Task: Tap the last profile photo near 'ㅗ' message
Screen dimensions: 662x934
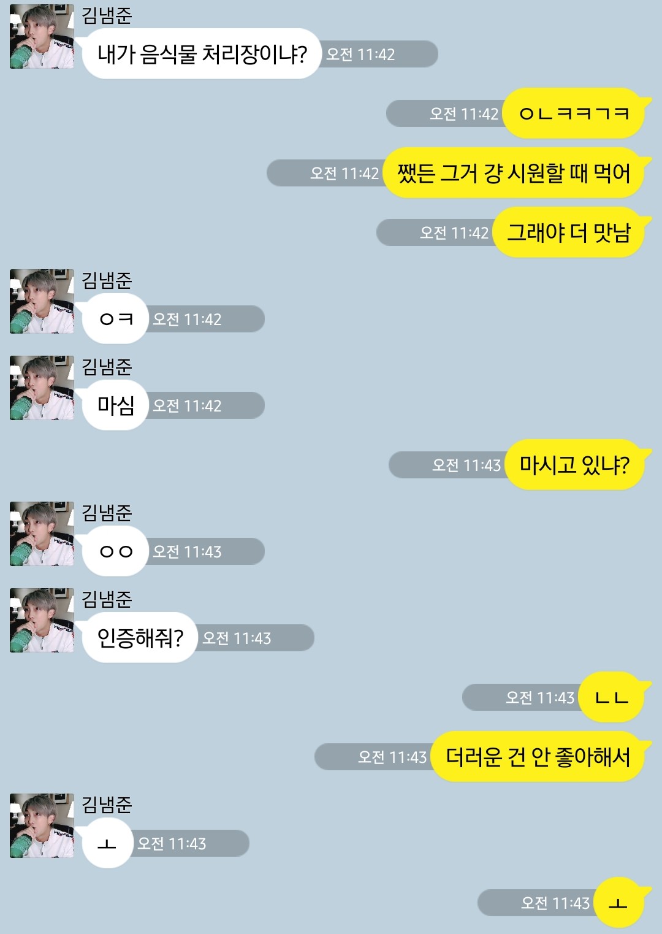Action: 42,825
